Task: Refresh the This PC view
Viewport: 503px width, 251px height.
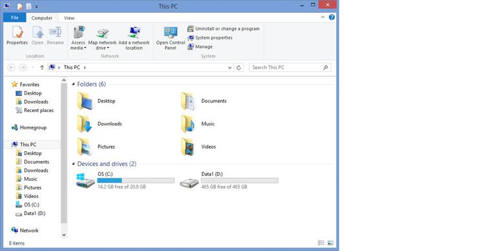Action: 239,68
